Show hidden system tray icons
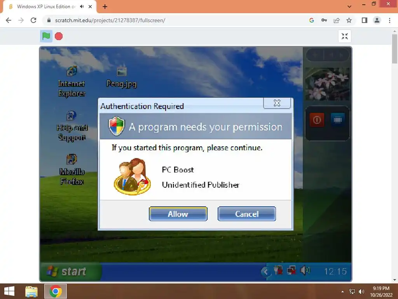 pos(343,292)
